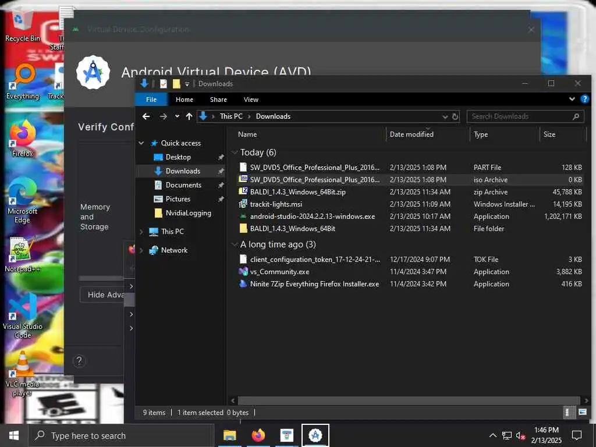The height and width of the screenshot is (447, 596).
Task: Switch to large thumbnails view icon
Action: pyautogui.click(x=582, y=412)
